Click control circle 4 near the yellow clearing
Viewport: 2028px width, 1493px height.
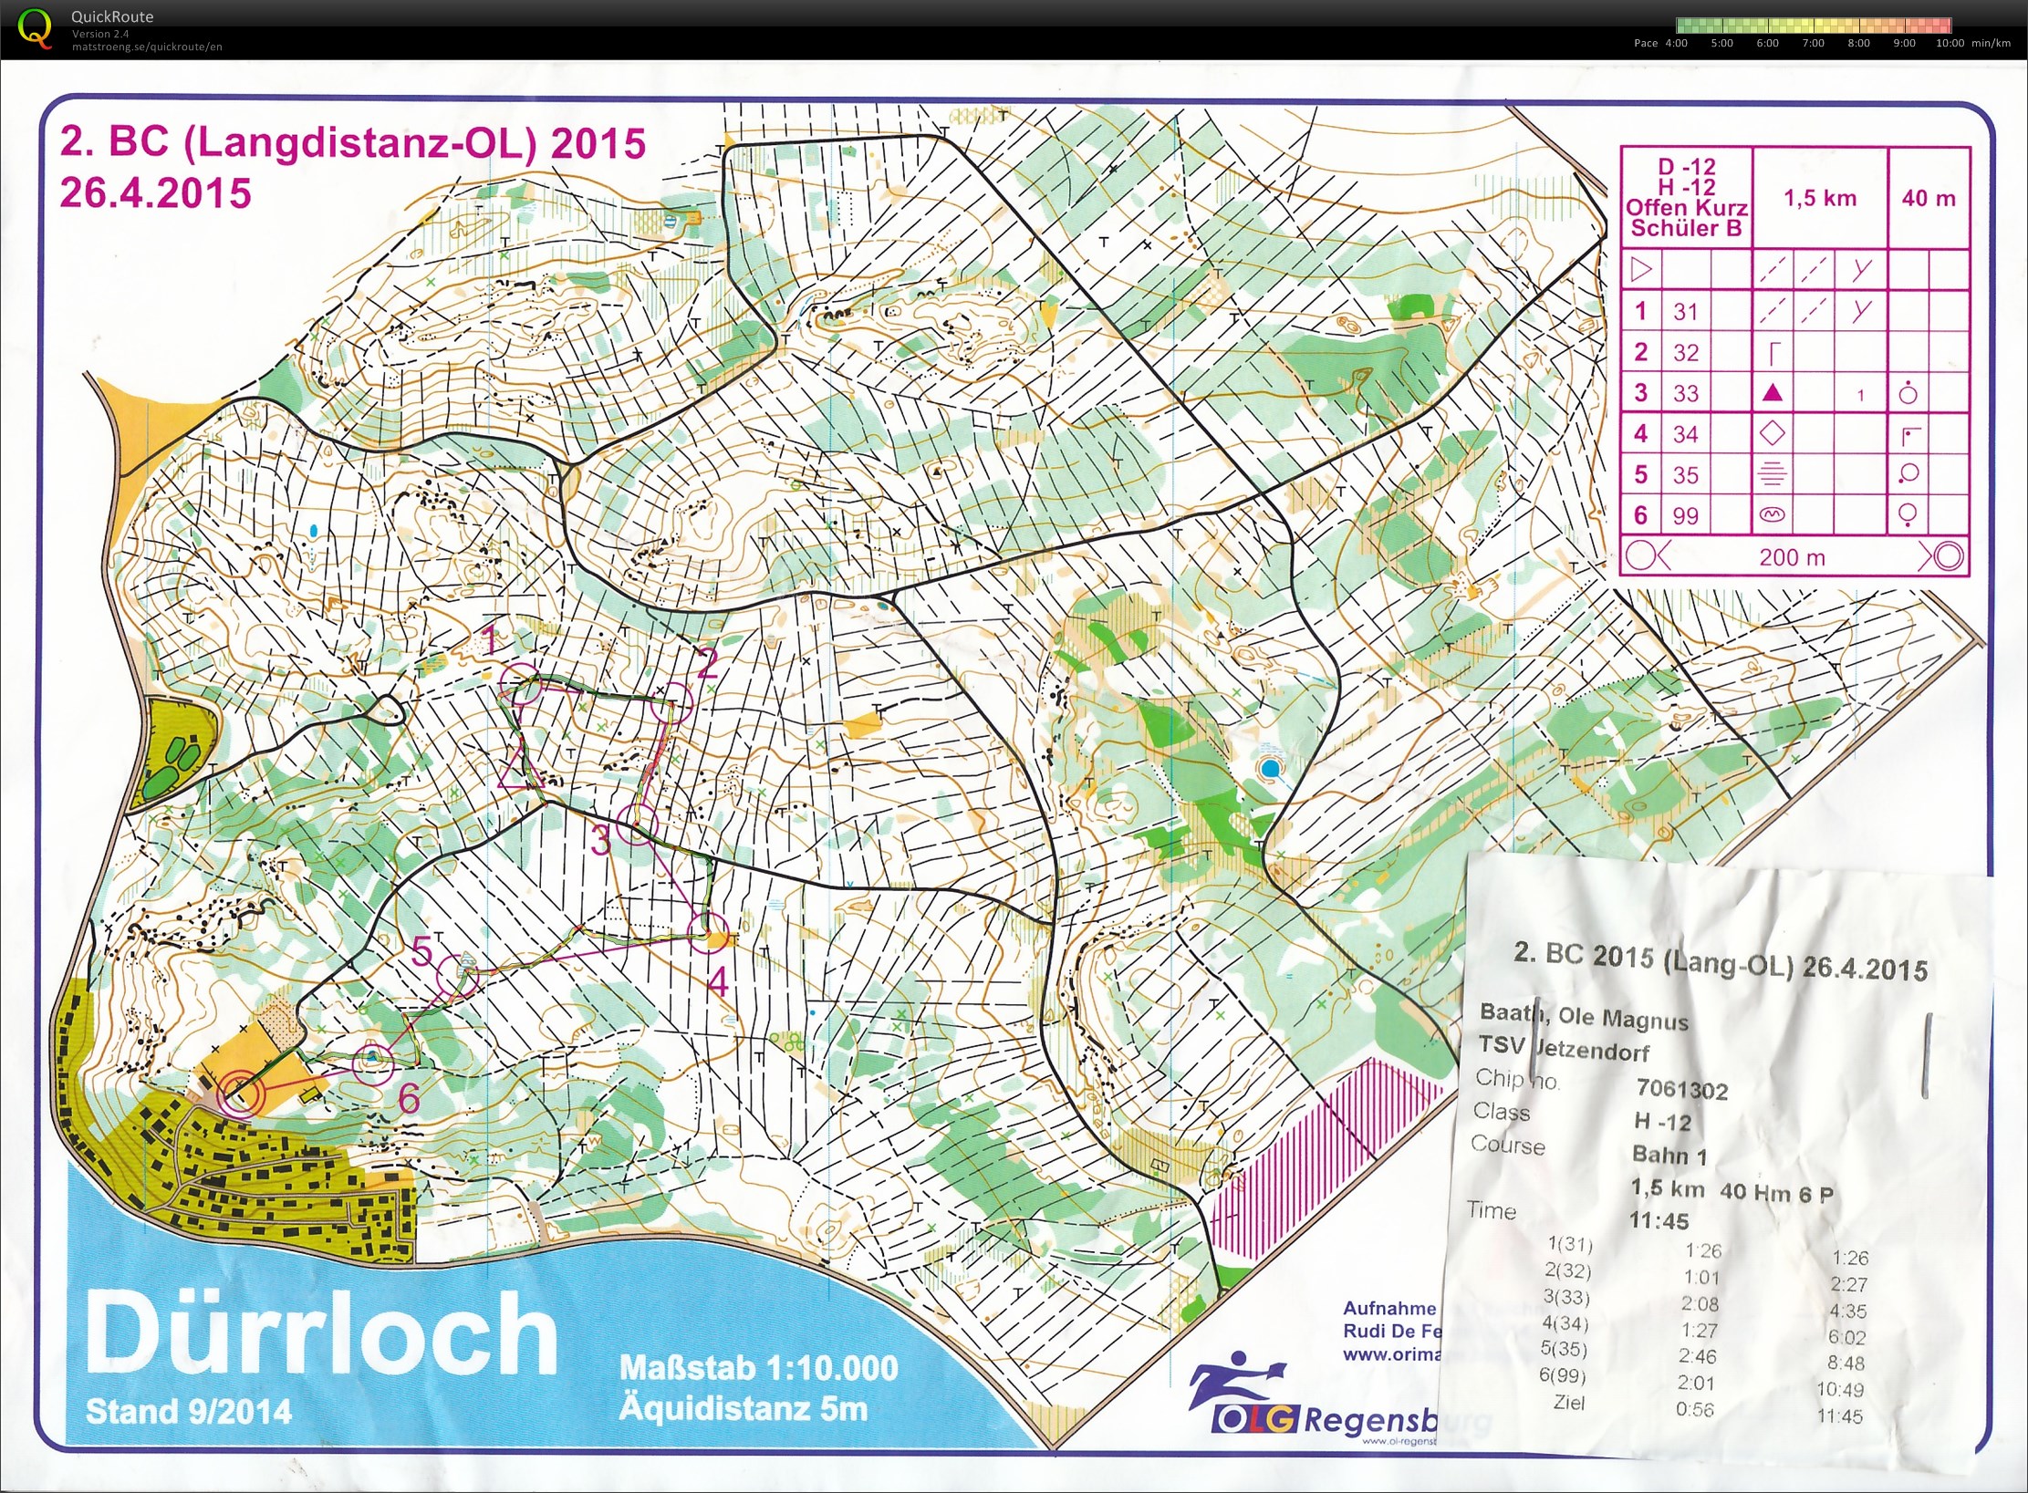[x=708, y=932]
